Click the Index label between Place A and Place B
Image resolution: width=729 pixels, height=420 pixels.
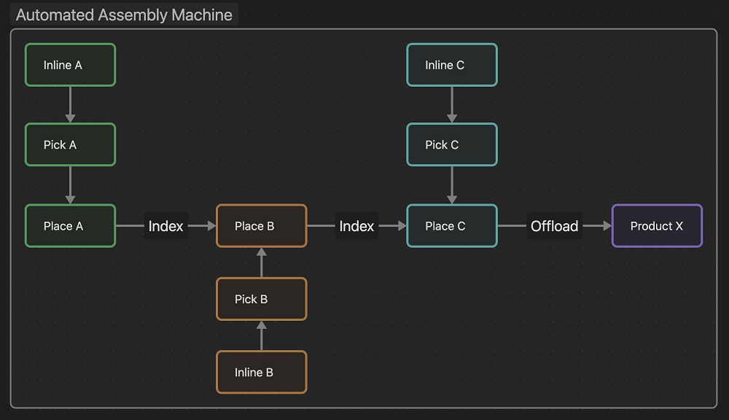tap(166, 226)
